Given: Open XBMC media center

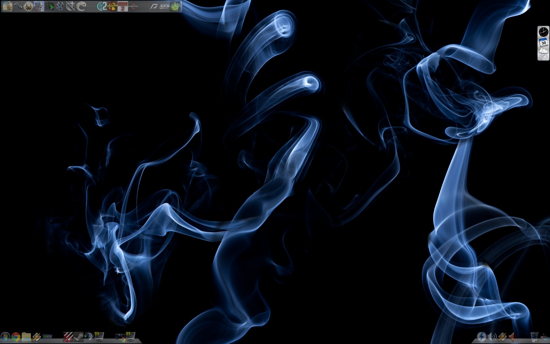Looking at the screenshot, I should tap(47, 337).
